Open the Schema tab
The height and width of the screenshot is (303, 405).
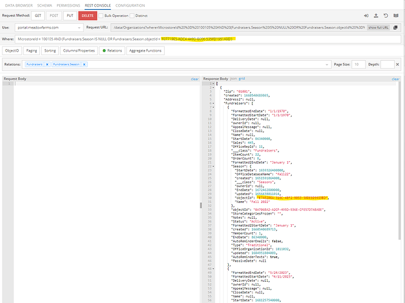tap(44, 5)
